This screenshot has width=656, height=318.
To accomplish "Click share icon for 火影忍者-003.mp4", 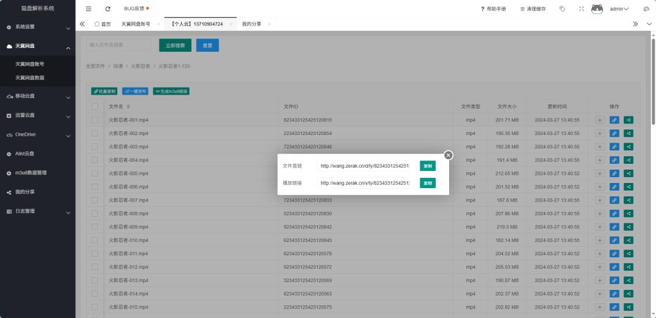I will click(628, 147).
